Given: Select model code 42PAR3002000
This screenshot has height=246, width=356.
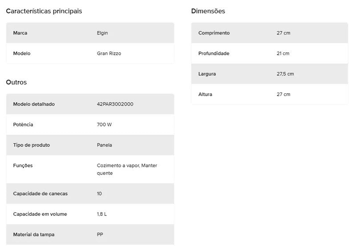Looking at the screenshot, I should click(115, 104).
